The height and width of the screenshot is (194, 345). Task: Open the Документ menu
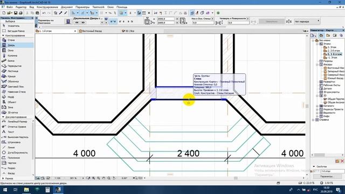(x=67, y=7)
